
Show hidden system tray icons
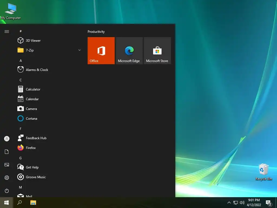[229, 203]
